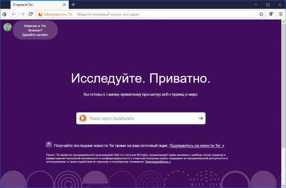The height and width of the screenshot is (188, 286).
Task: Reload the current page
Action: (31, 14)
